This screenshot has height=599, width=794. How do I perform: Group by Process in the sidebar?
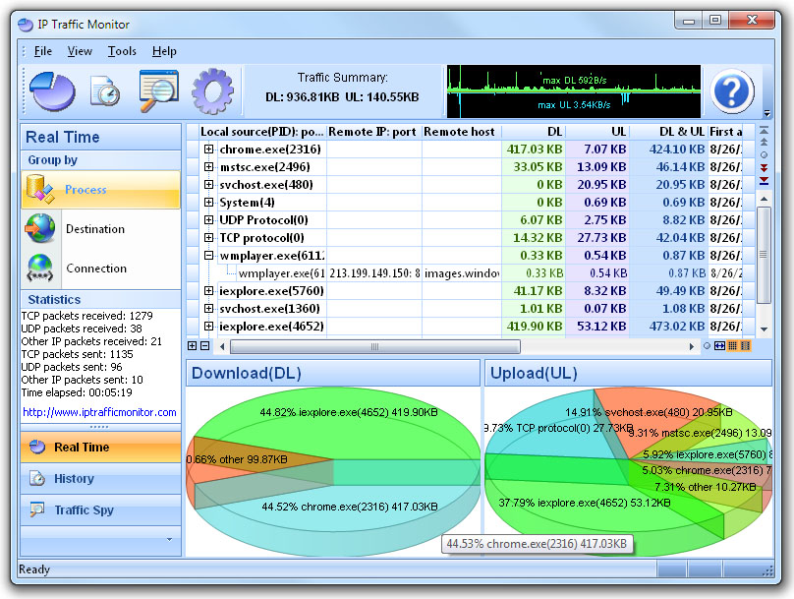[x=85, y=190]
